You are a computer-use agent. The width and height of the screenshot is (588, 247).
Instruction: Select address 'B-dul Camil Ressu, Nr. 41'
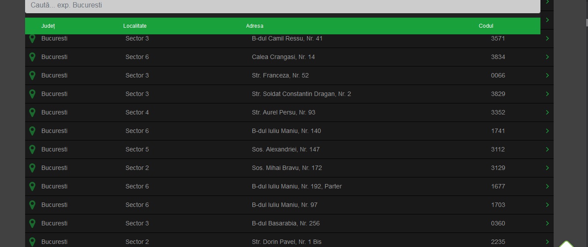point(287,38)
